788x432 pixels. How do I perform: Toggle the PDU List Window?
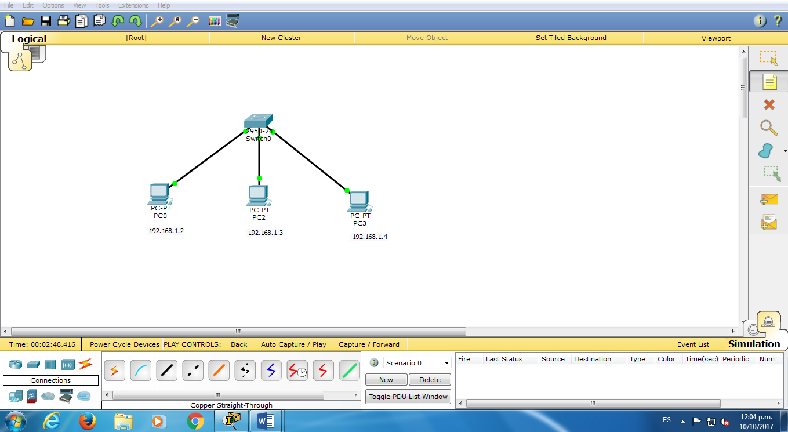pyautogui.click(x=408, y=397)
